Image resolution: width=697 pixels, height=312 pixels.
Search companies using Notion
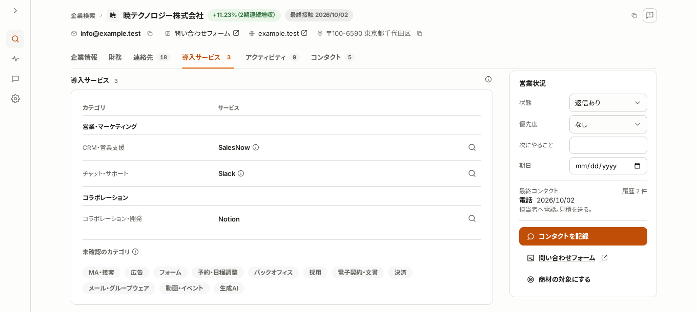coord(472,218)
